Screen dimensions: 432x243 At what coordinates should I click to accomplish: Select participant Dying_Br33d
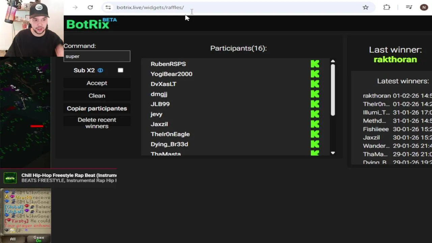pyautogui.click(x=169, y=144)
